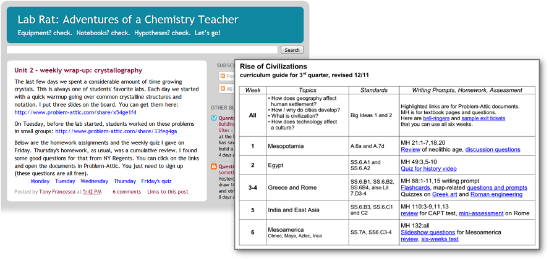The height and width of the screenshot is (259, 549).
Task: Click the A.6a and A.7d standards cell
Action: click(x=374, y=146)
